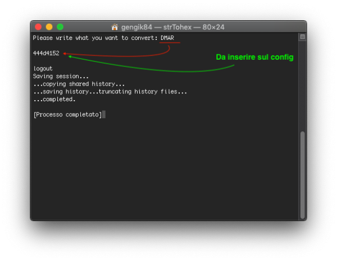Click the '...copying shared history...' line

(79, 84)
